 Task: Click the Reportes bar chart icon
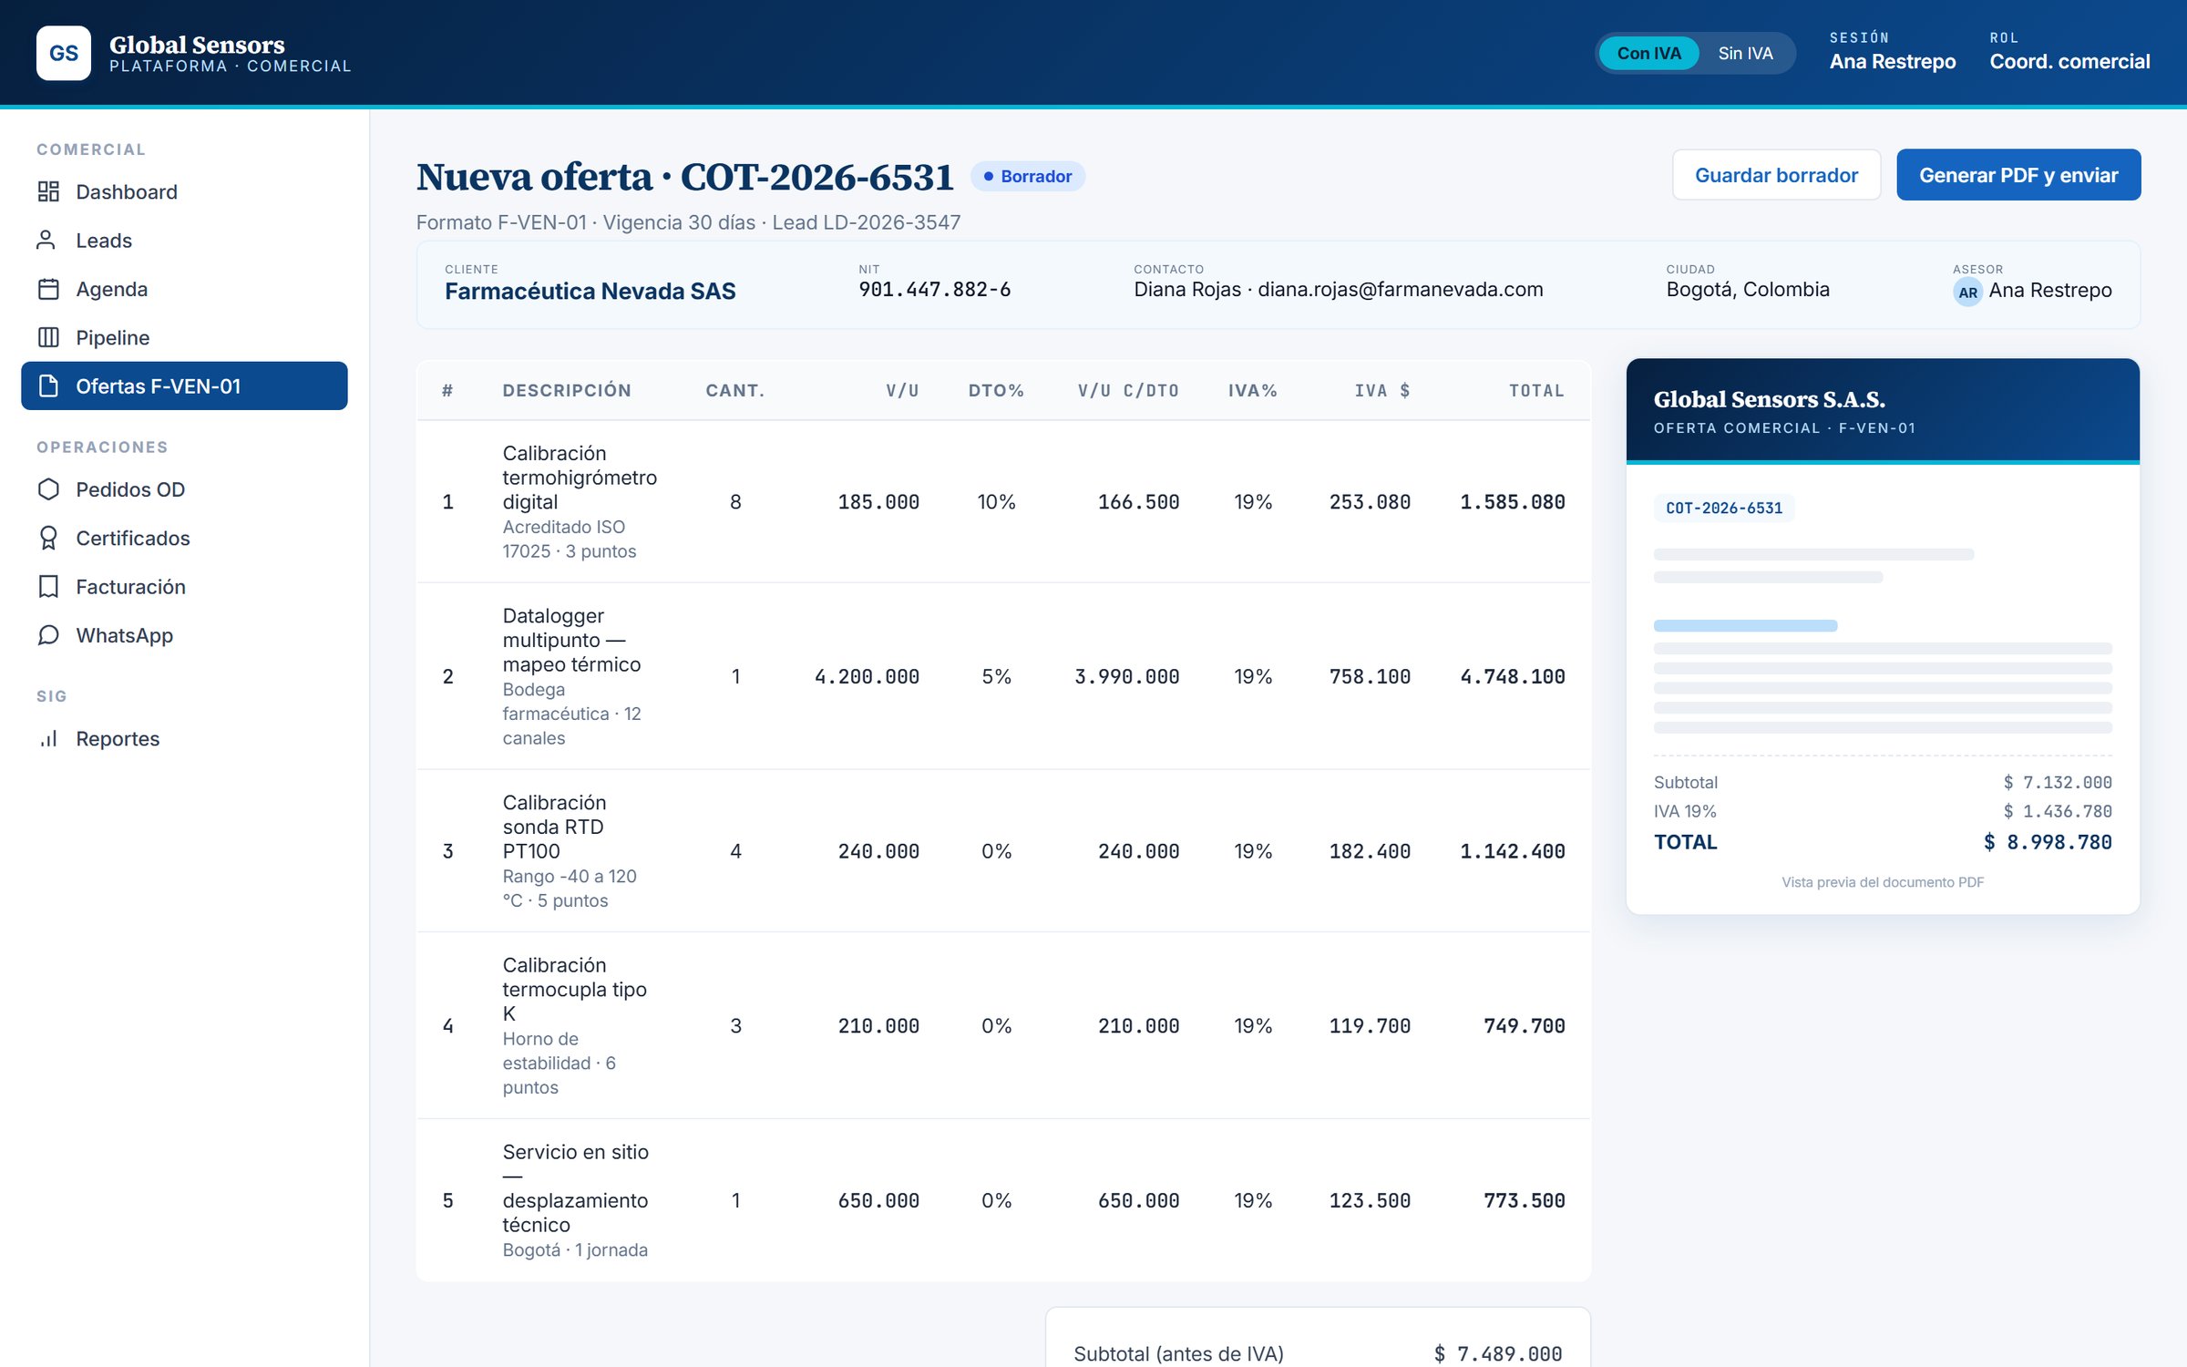pos(48,738)
